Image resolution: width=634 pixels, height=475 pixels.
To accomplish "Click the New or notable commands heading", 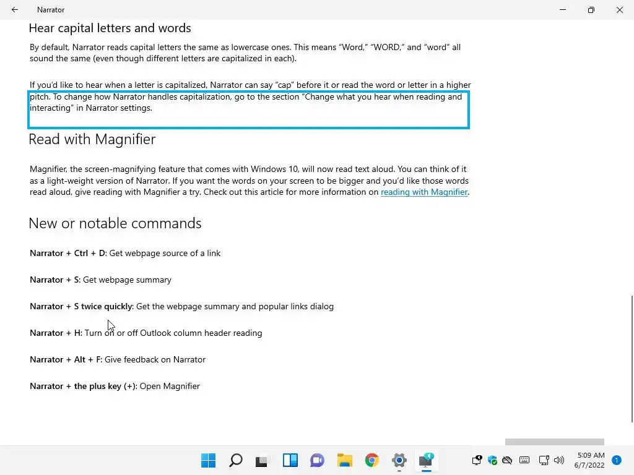I will coord(115,223).
